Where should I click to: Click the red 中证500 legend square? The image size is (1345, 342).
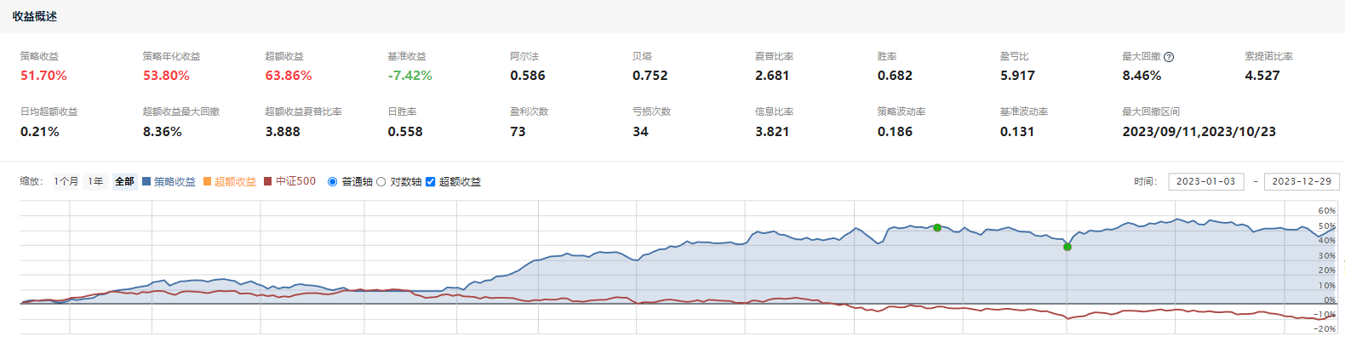(x=268, y=181)
